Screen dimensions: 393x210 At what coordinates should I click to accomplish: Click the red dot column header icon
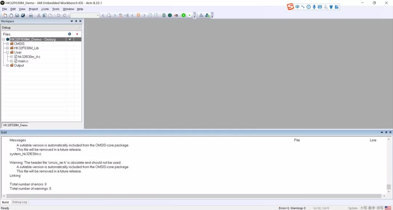tap(77, 34)
